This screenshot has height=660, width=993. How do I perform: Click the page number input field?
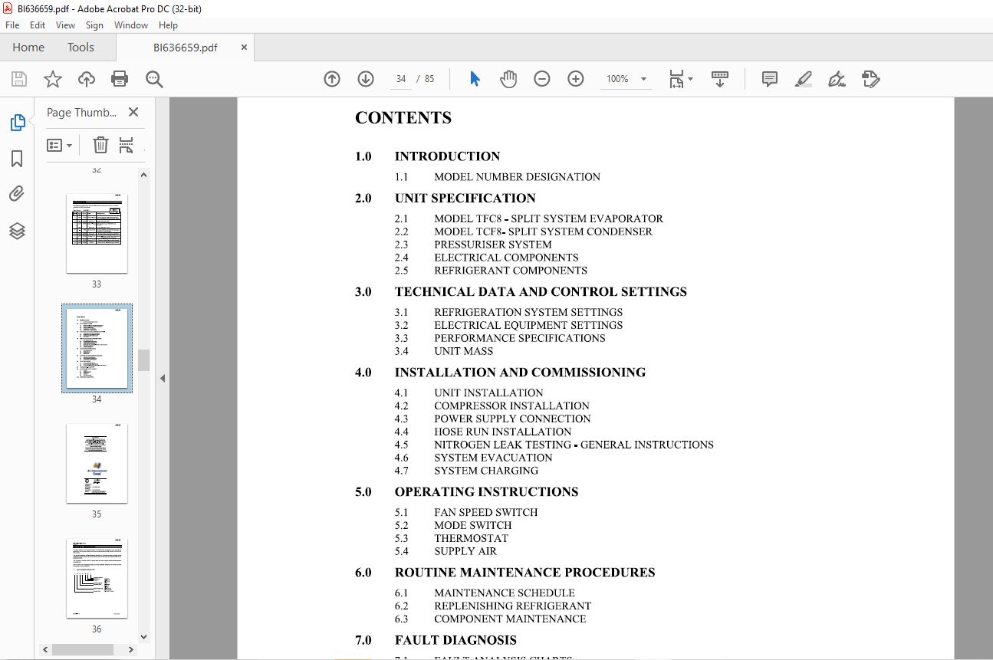(x=400, y=79)
